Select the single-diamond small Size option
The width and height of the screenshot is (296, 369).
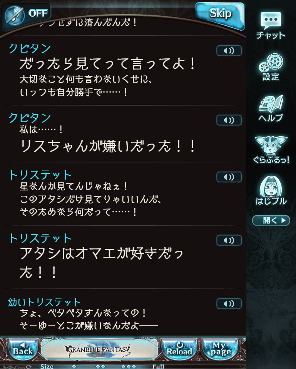point(74,367)
